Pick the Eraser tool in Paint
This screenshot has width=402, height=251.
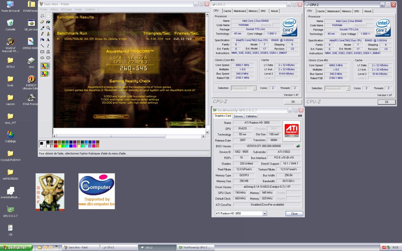click(42, 22)
